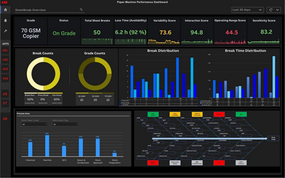The height and width of the screenshot is (178, 285).
Task: Go to the Home icon in the sidebar
Action: click(5, 10)
